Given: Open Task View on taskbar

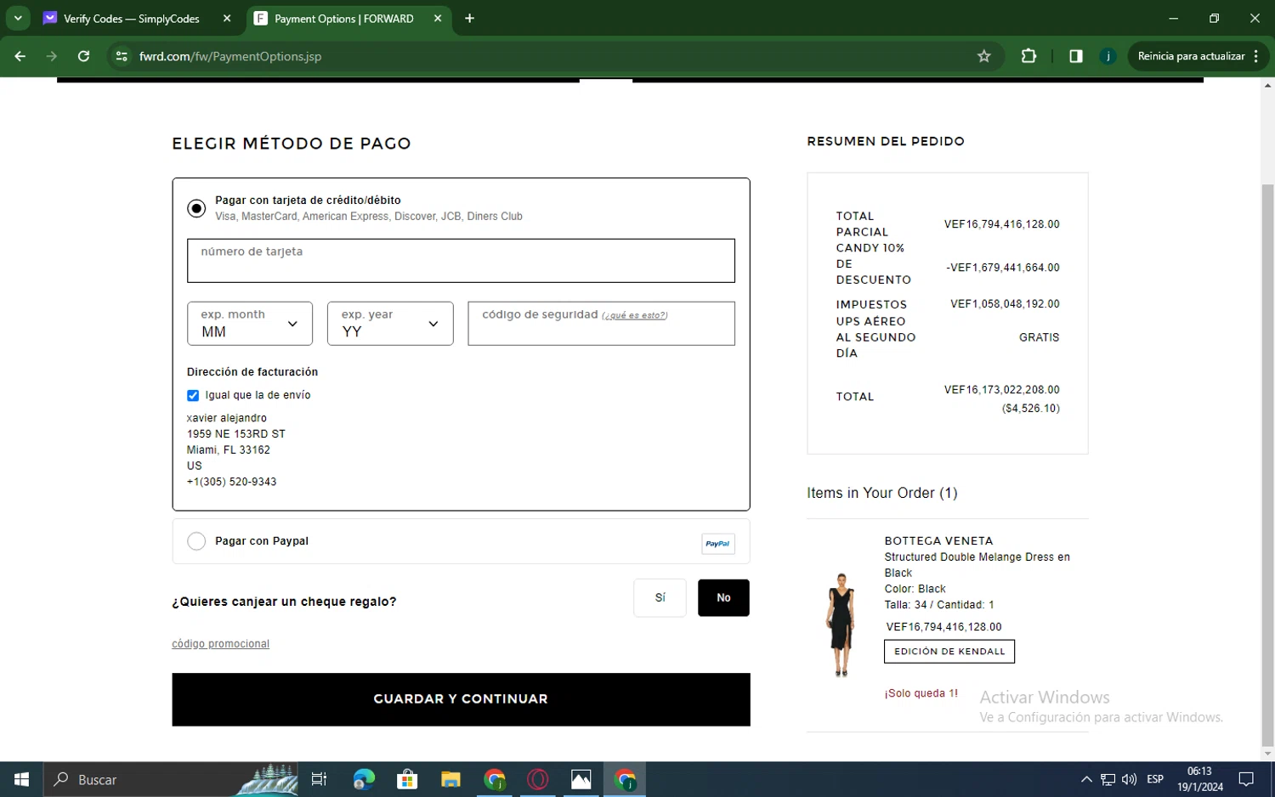Looking at the screenshot, I should point(320,779).
